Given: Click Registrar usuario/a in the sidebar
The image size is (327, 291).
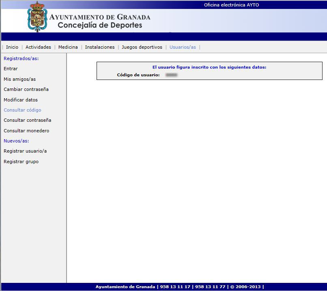Looking at the screenshot, I should click(x=25, y=151).
